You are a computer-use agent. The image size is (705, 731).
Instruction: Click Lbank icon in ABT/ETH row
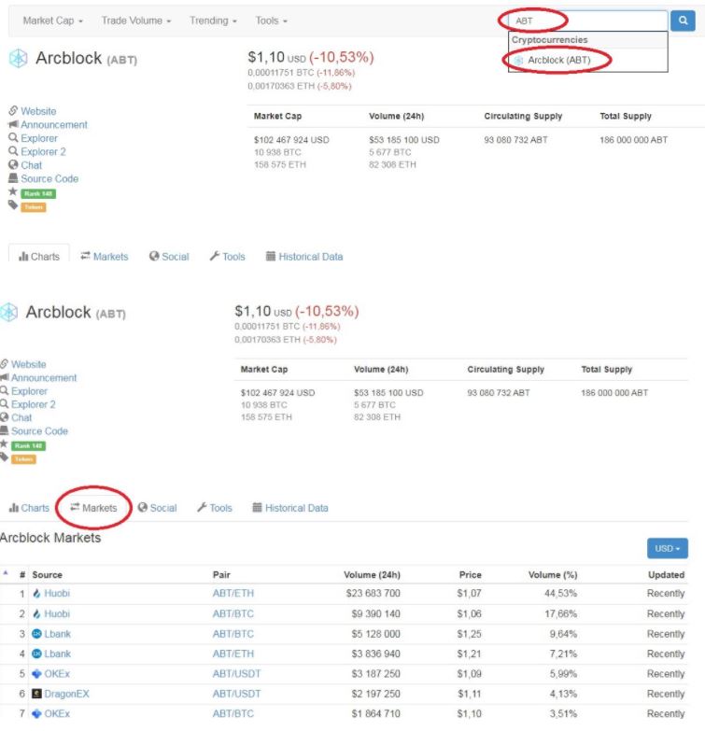[36, 654]
